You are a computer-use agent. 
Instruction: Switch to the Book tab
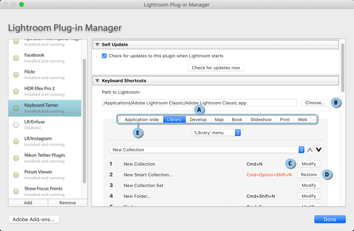tap(237, 119)
